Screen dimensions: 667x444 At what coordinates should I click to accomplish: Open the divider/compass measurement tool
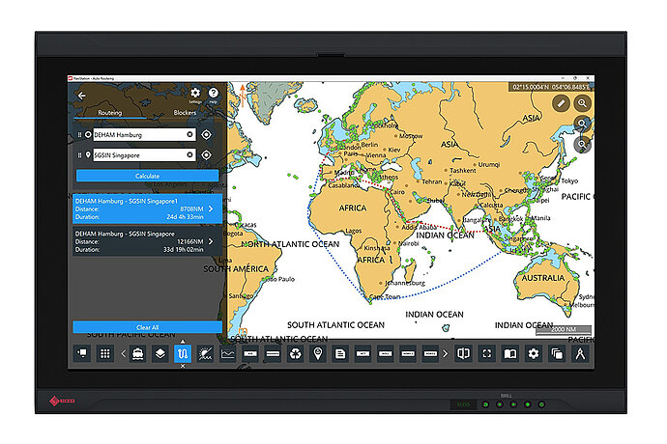tap(580, 353)
